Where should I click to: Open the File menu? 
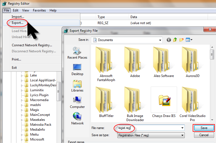point(7,10)
